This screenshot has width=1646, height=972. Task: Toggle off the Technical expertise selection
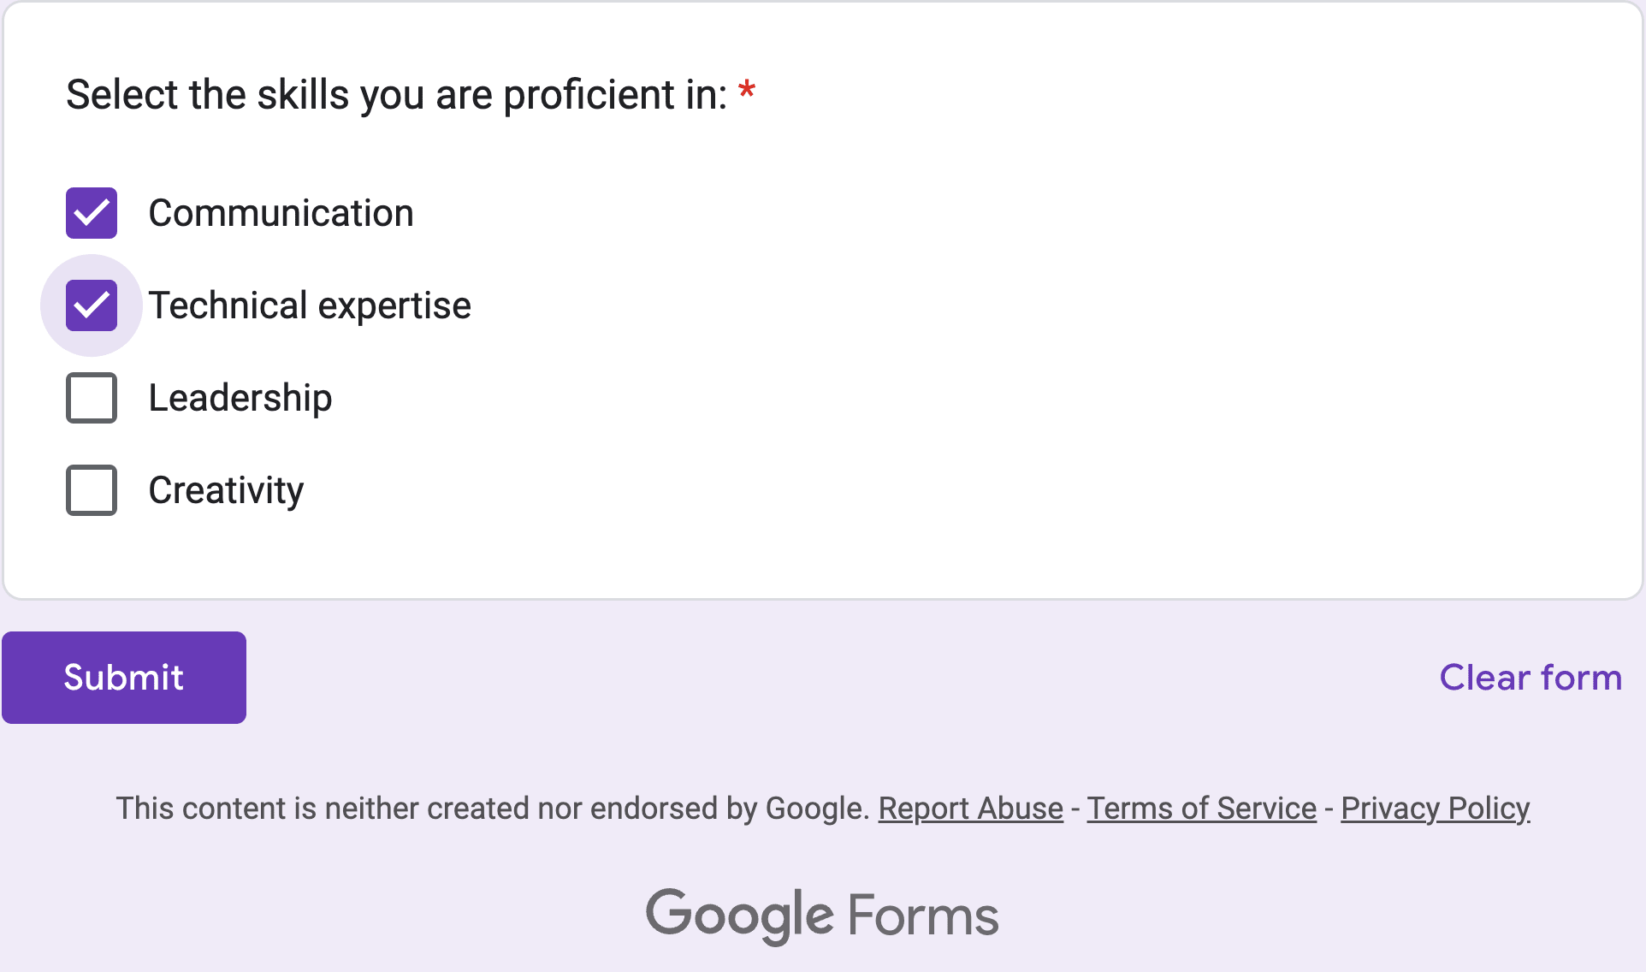tap(91, 305)
